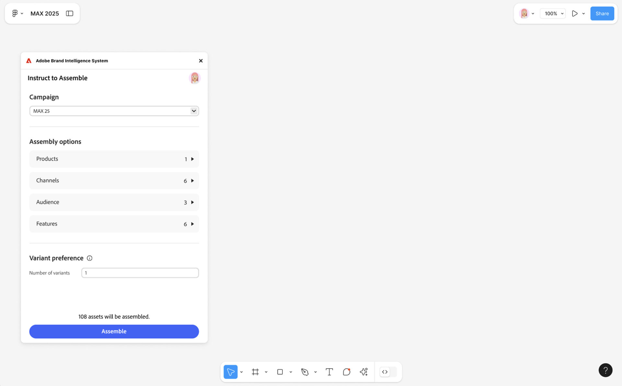Open the info tooltip for Variant preference
Viewport: 622px width, 386px height.
click(x=89, y=258)
